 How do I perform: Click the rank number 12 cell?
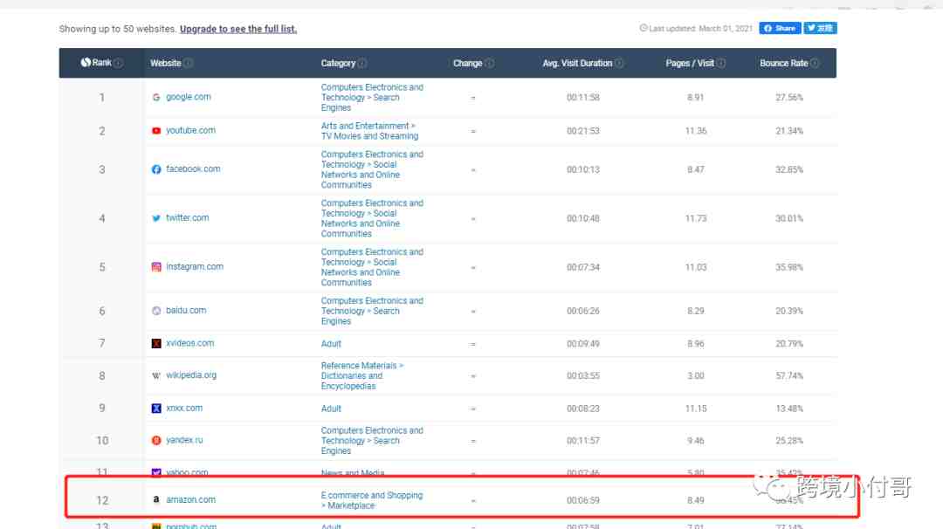click(102, 500)
